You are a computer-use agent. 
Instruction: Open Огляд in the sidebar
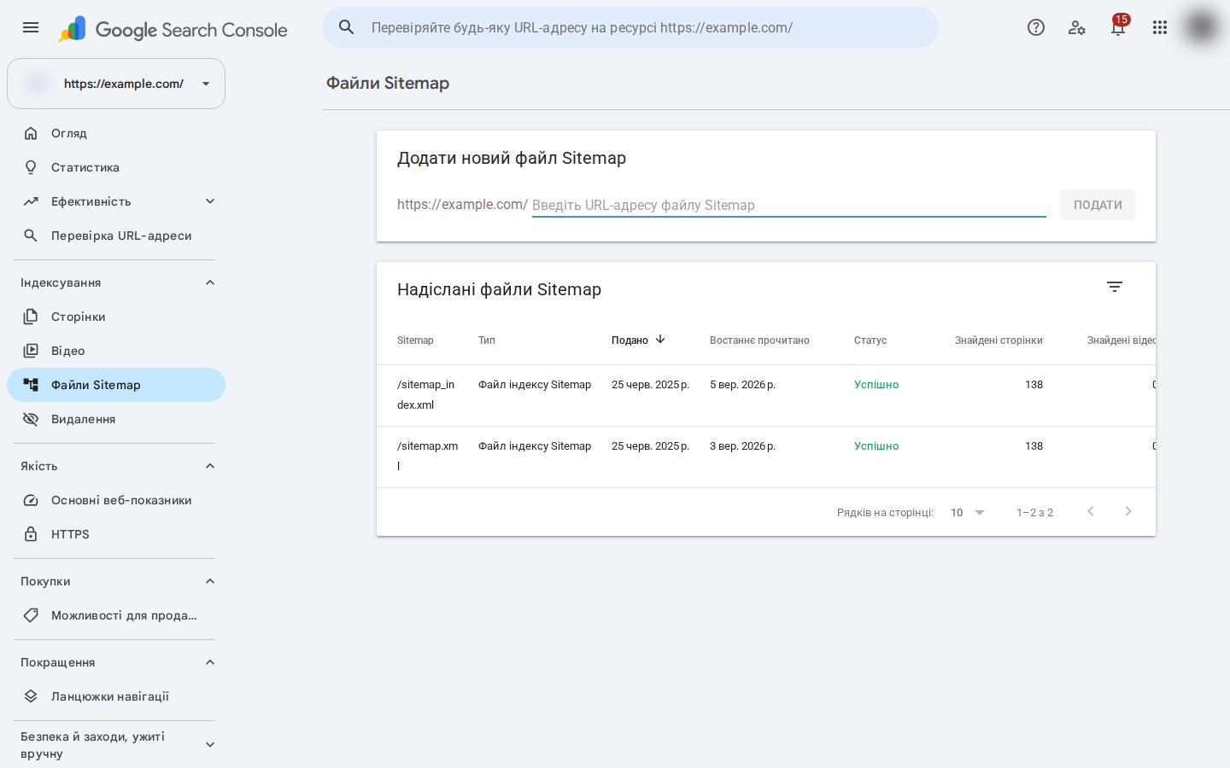(x=116, y=133)
